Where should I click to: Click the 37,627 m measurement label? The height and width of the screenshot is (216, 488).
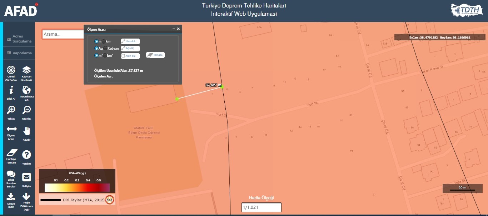[213, 85]
